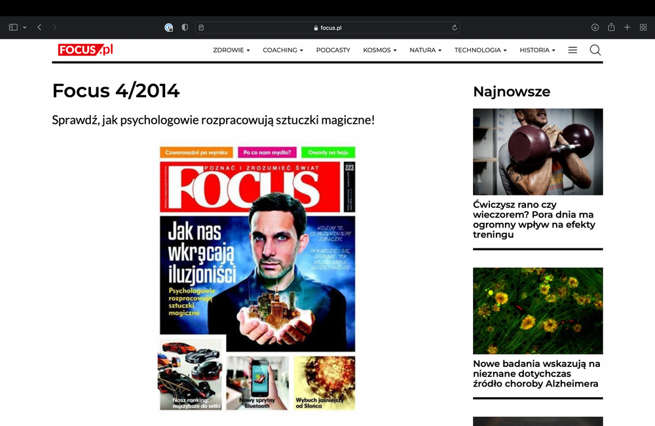Open the Alzheimer research article link

click(538, 374)
